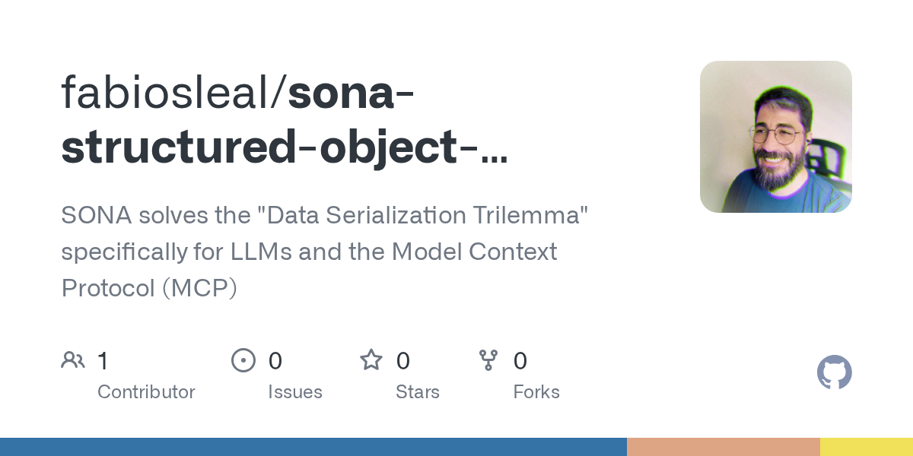Click the Forks branch icon

pos(488,360)
